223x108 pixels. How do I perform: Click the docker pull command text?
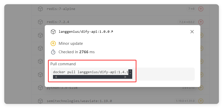click(x=91, y=72)
